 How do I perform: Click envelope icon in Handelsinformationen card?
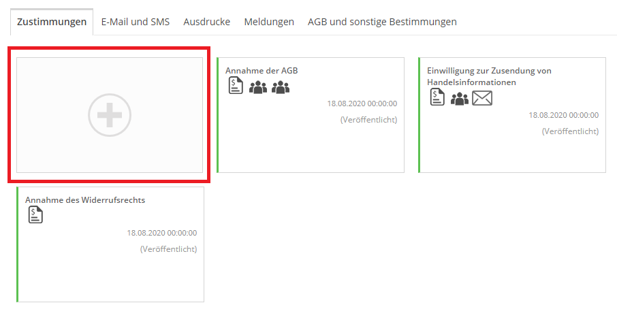[482, 98]
